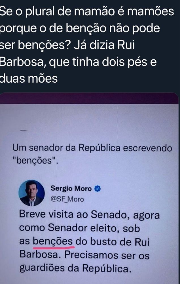This screenshot has height=284, width=180.
Task: Click the dark purple bar atop the image
Action: 89,99
